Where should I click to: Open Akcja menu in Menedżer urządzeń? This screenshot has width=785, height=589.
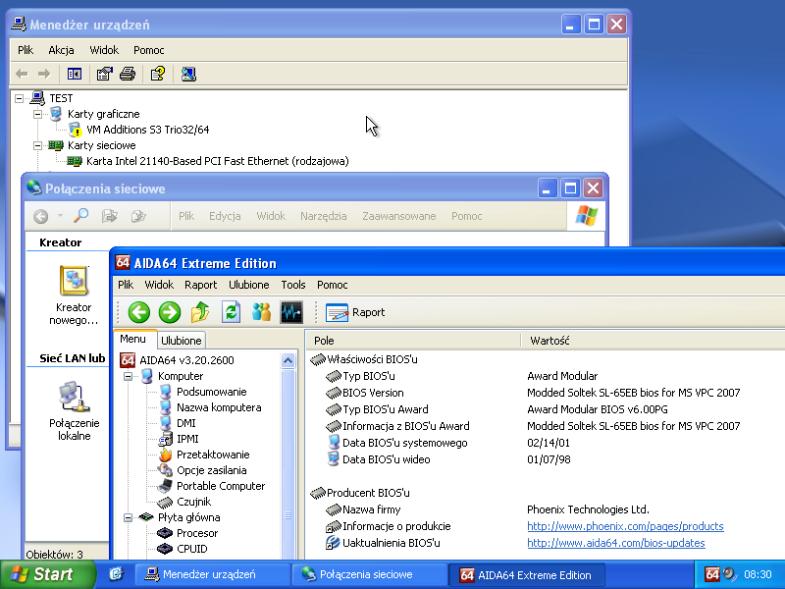pos(61,50)
